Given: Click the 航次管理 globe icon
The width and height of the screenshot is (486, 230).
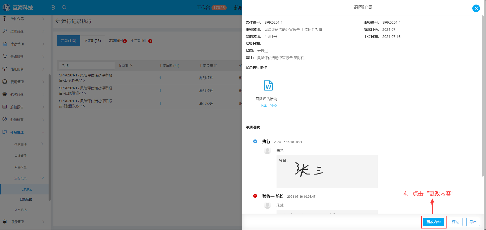Looking at the screenshot, I should [5, 94].
